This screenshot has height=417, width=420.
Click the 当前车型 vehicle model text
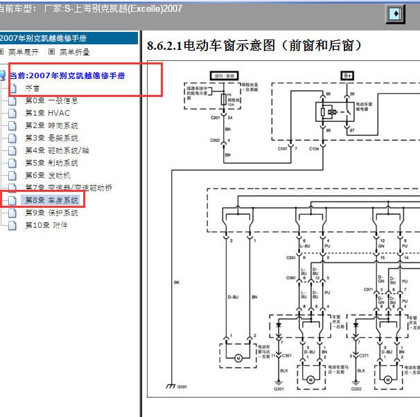(x=90, y=9)
